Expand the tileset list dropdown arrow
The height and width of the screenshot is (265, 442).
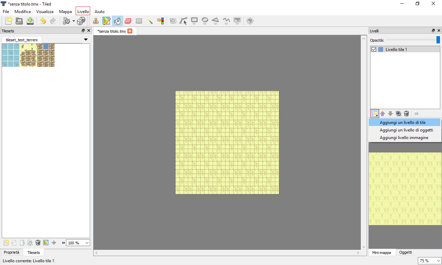point(86,40)
